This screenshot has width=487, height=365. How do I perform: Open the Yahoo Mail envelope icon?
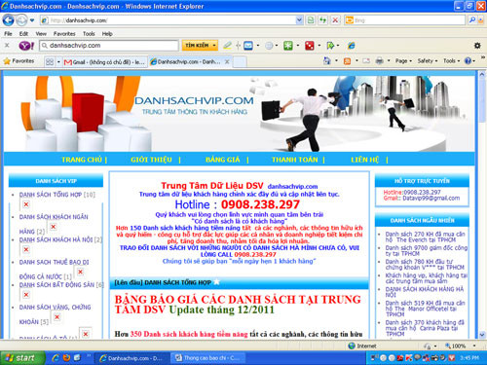tap(248, 46)
